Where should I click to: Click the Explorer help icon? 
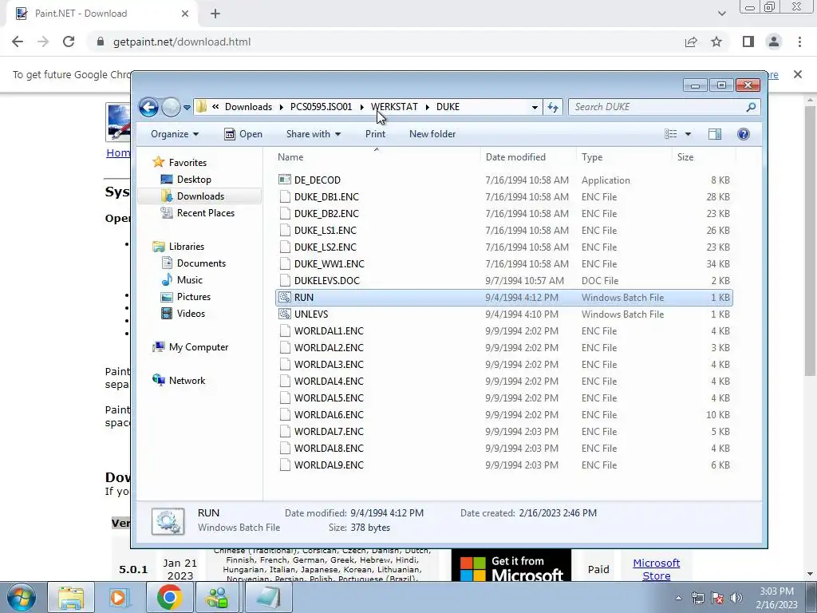(744, 134)
